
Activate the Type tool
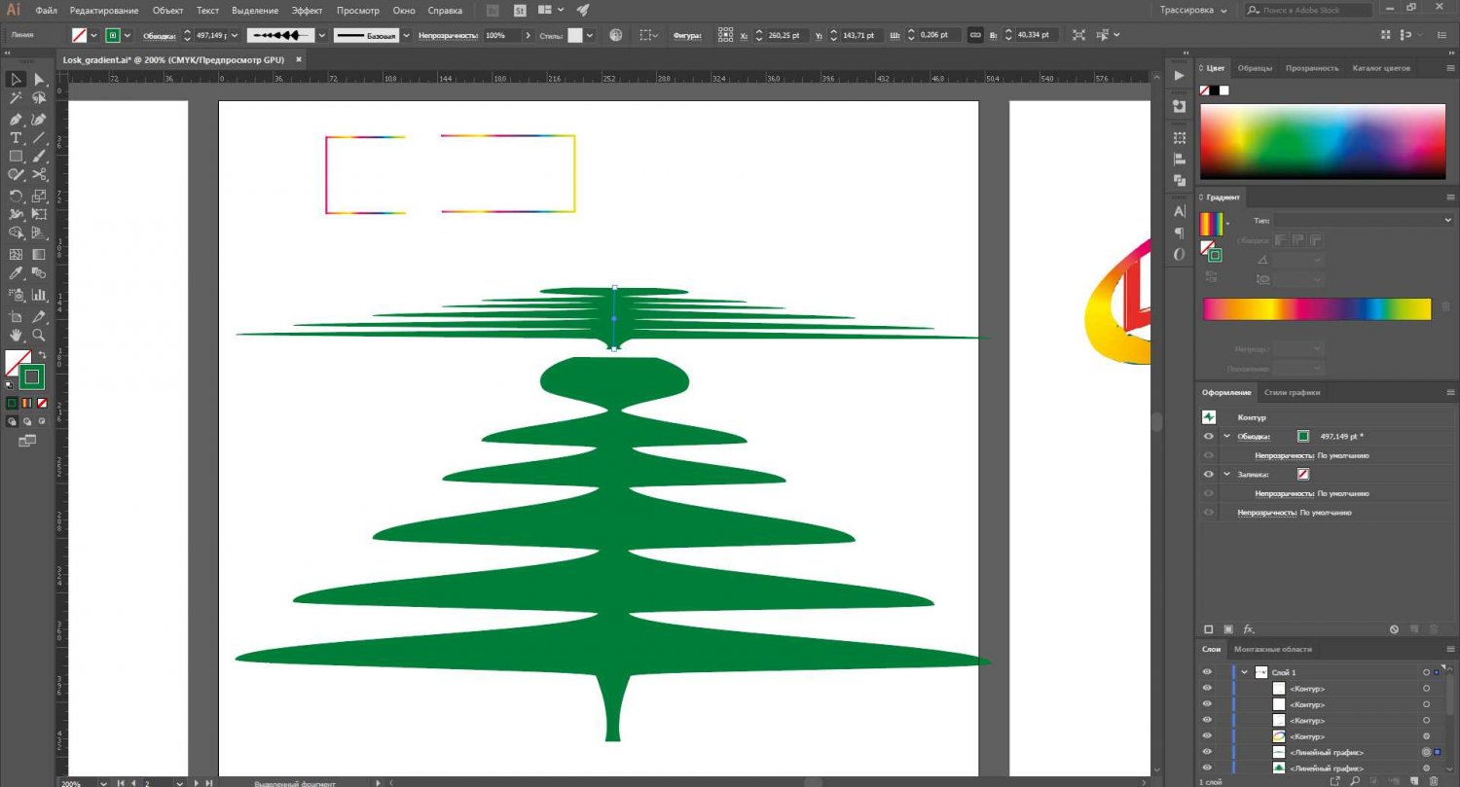[x=17, y=137]
